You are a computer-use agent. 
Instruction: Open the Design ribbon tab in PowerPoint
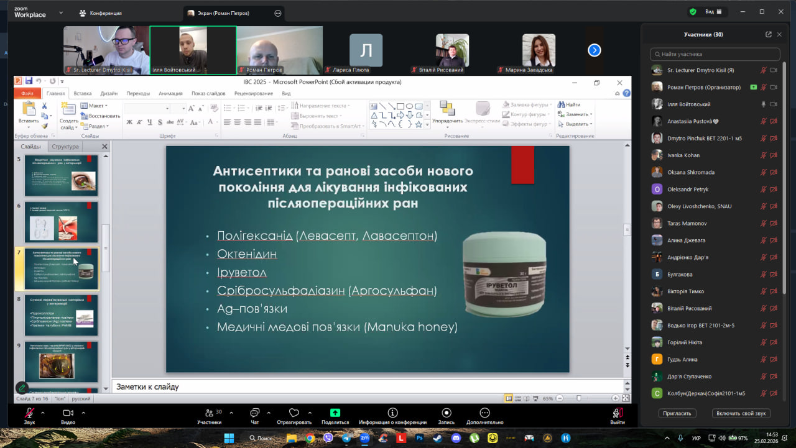point(109,93)
